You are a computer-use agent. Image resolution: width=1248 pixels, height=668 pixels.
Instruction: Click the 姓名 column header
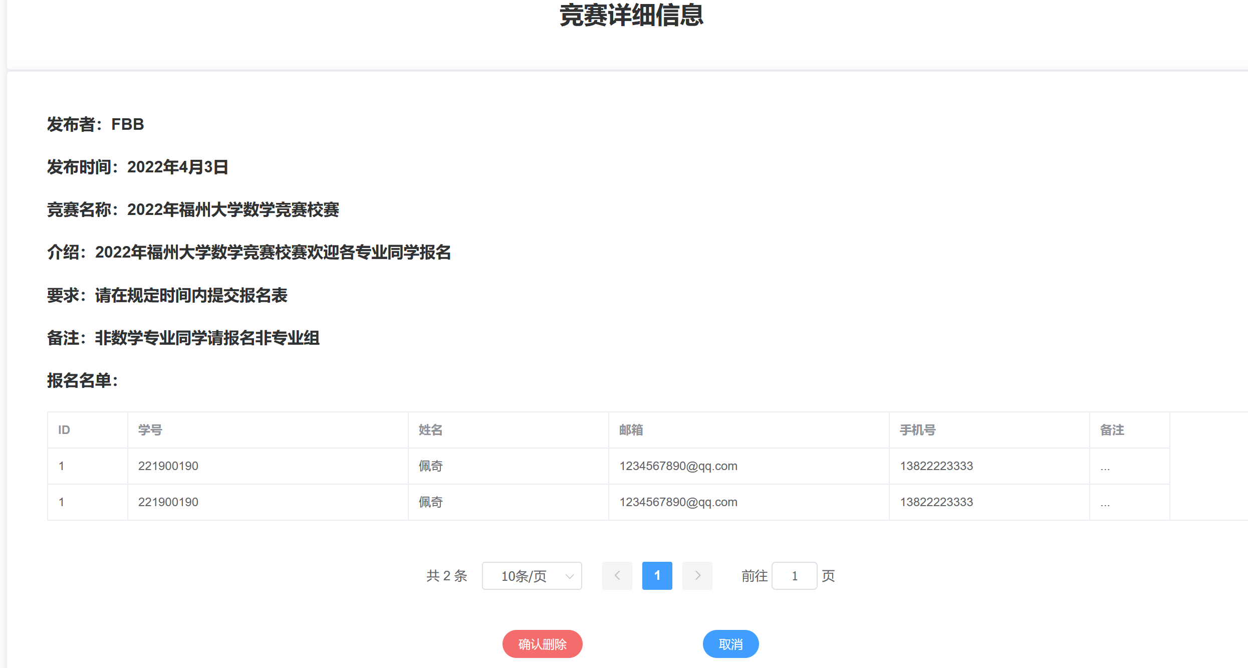431,430
